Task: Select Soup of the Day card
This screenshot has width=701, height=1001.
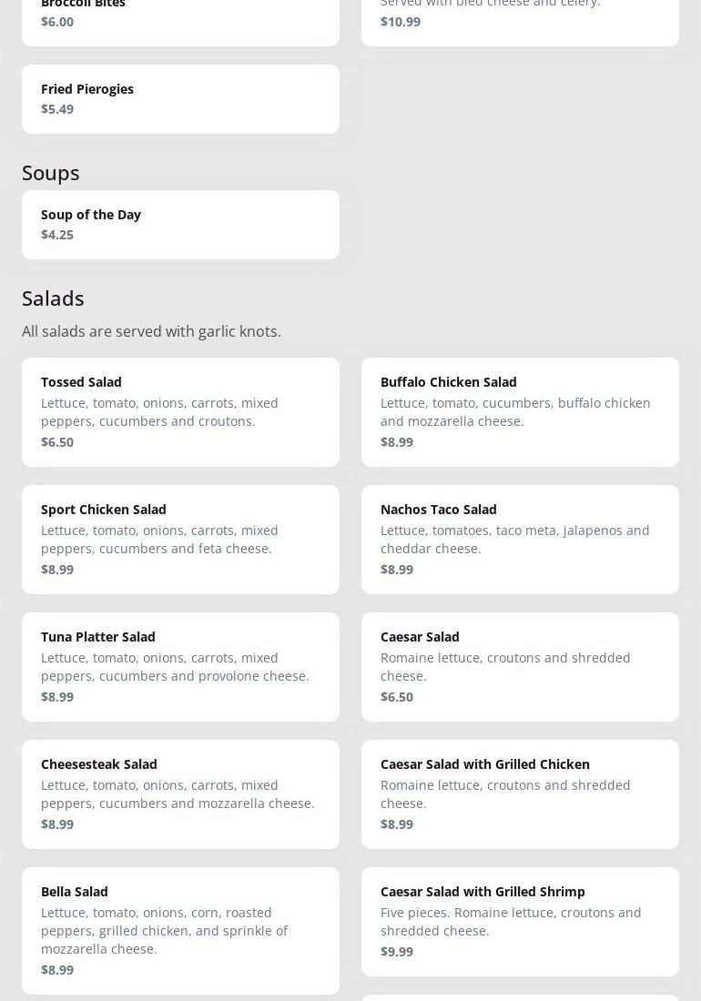Action: click(x=180, y=225)
